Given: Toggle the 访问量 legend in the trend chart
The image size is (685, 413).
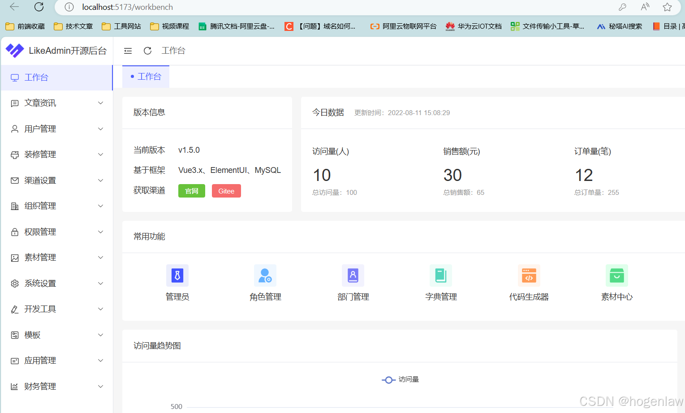Looking at the screenshot, I should [400, 379].
